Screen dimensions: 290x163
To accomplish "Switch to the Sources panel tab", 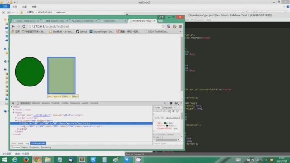I will point(46,103).
